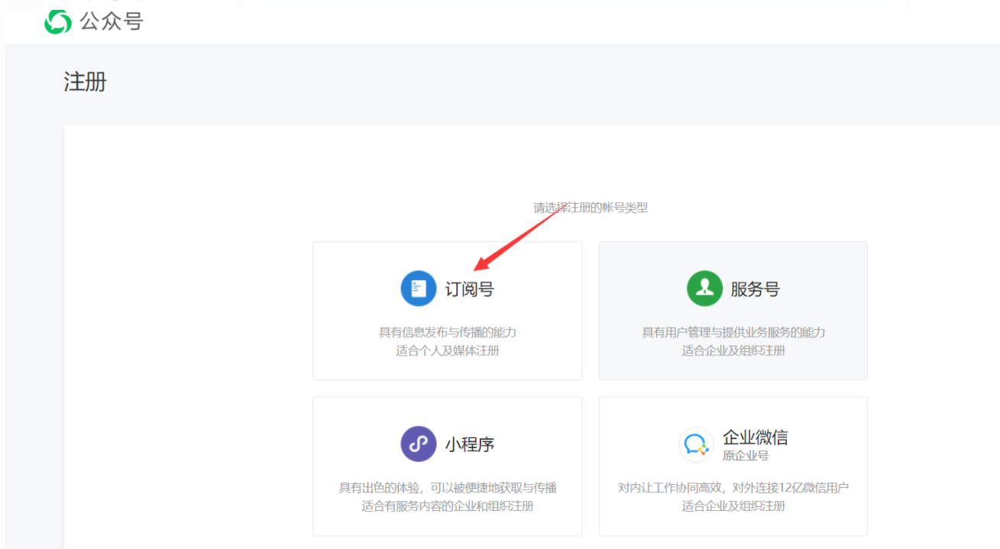Click text 具有用户管理与提供业务服务的能力

pos(733,332)
